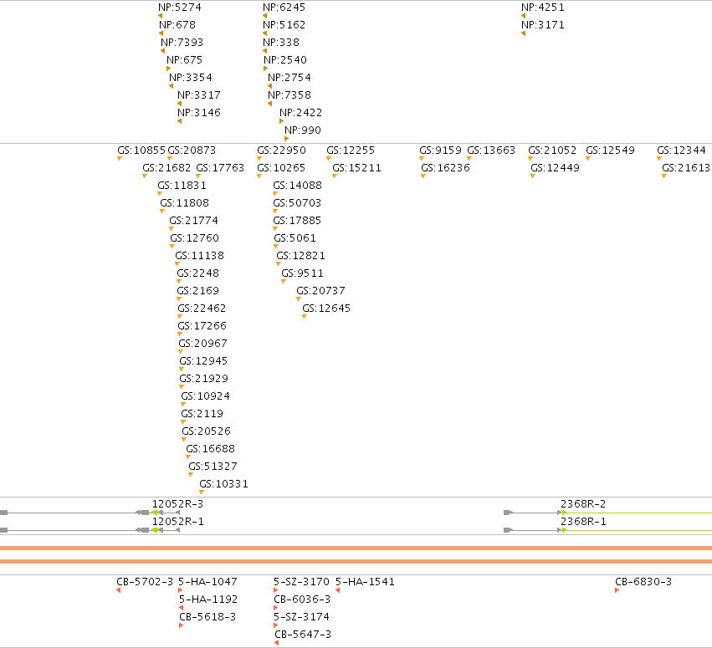The width and height of the screenshot is (712, 648).
Task: Click the 5-HA-1192 arrow marker
Action: pyautogui.click(x=182, y=608)
